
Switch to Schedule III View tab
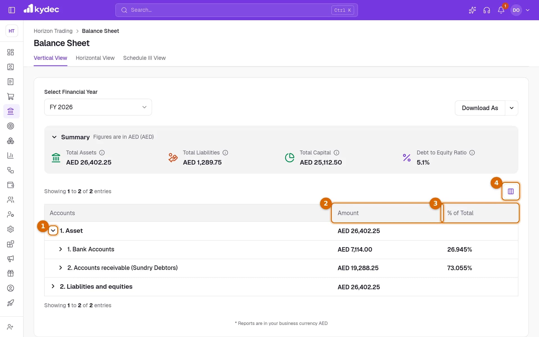coord(144,58)
